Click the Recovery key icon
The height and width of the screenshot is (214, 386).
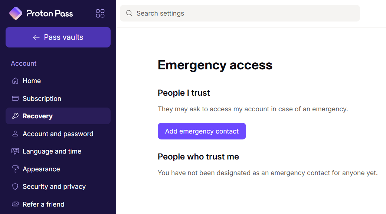15,116
